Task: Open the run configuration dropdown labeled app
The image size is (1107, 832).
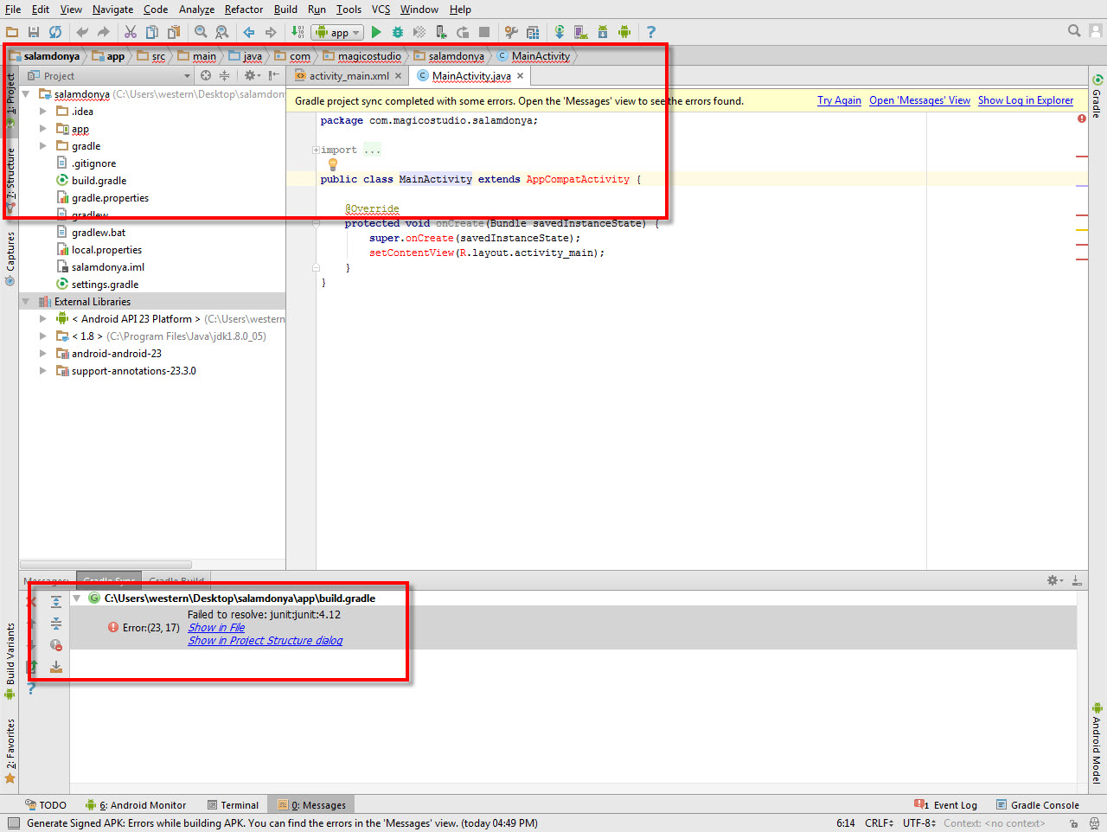Action: (x=337, y=32)
